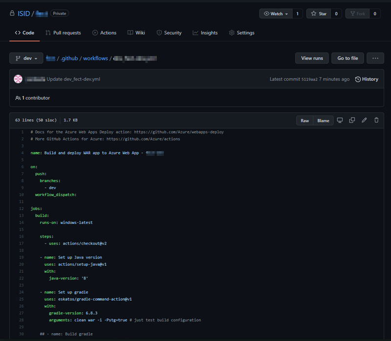Switch to the Insights tab
This screenshot has height=341, width=391.
pyautogui.click(x=205, y=33)
